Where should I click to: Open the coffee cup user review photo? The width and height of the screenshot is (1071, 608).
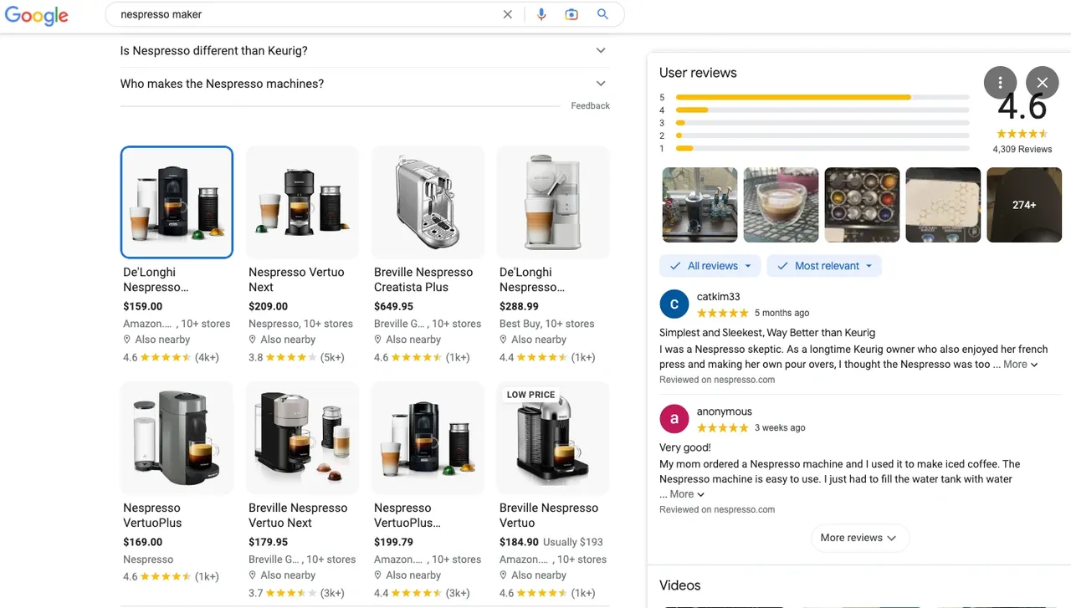click(781, 205)
